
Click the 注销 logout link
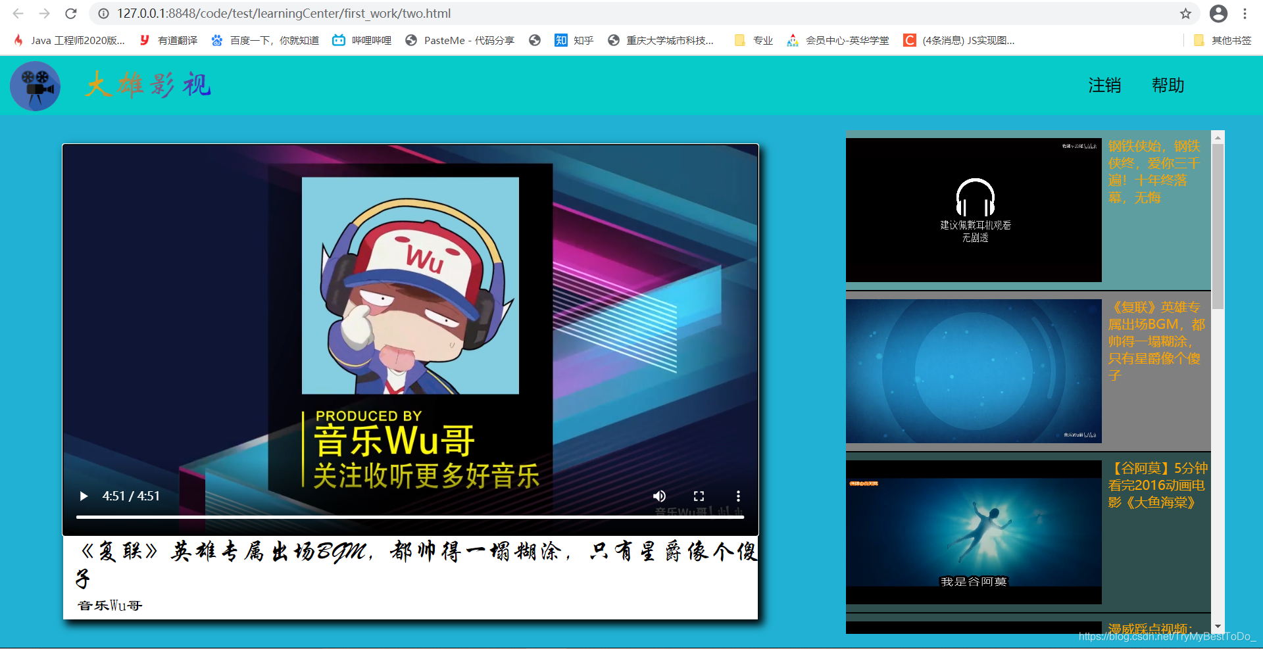(x=1104, y=85)
